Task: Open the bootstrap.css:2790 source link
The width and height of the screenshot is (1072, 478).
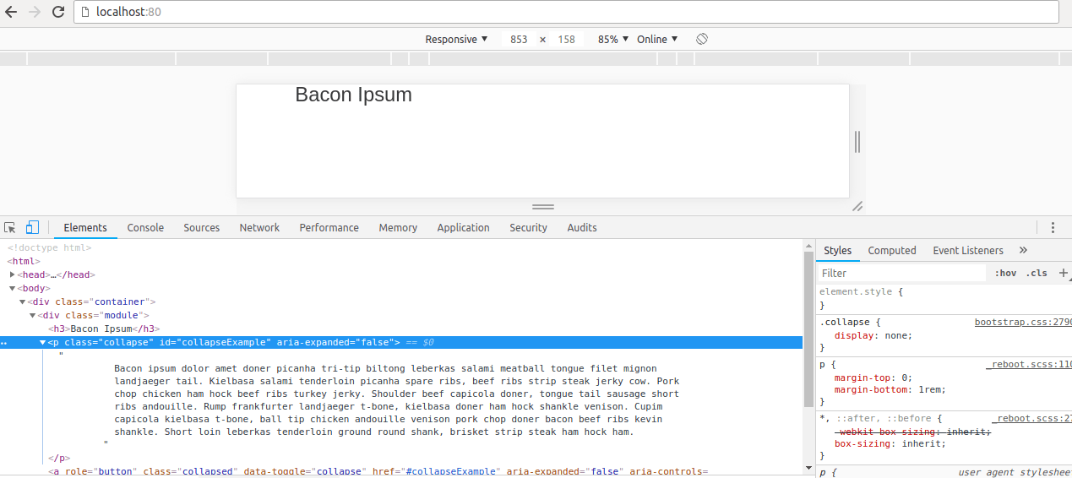Action: click(x=1023, y=323)
